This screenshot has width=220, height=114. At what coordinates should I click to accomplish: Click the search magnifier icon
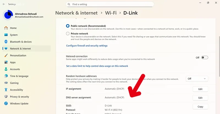click(x=69, y=4)
